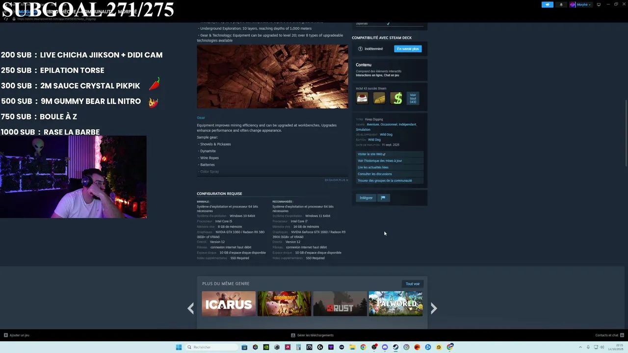Open the developer Wild Dog link
The height and width of the screenshot is (353, 628).
coord(386,134)
